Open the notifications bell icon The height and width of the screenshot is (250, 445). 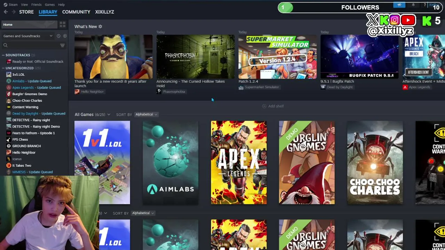click(x=413, y=5)
